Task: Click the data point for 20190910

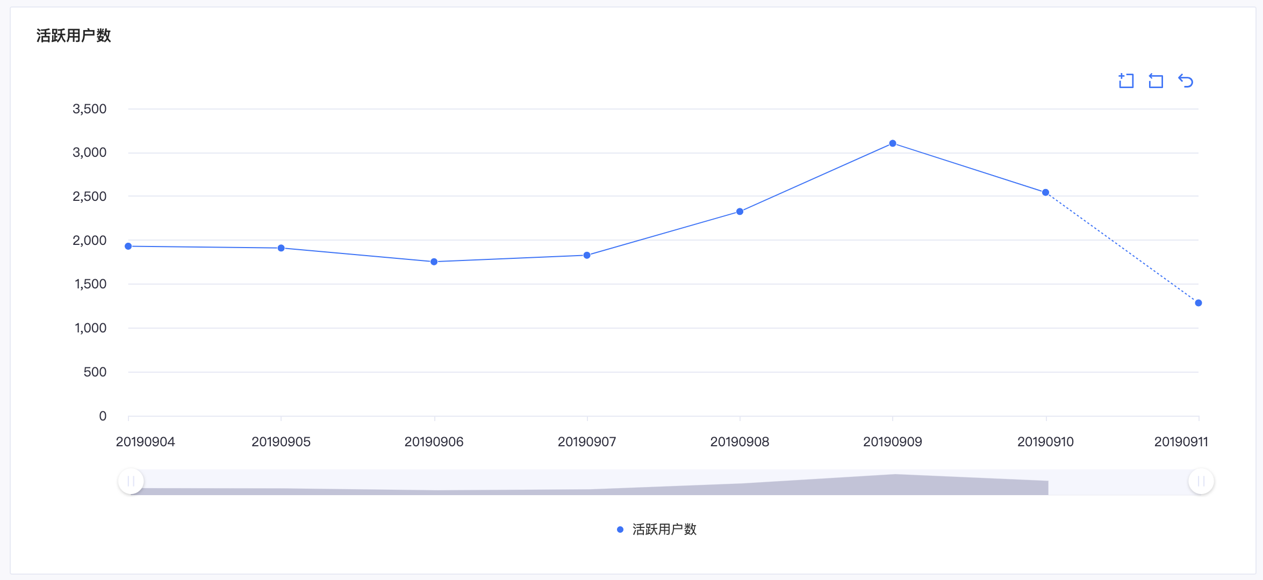Action: pos(1046,192)
